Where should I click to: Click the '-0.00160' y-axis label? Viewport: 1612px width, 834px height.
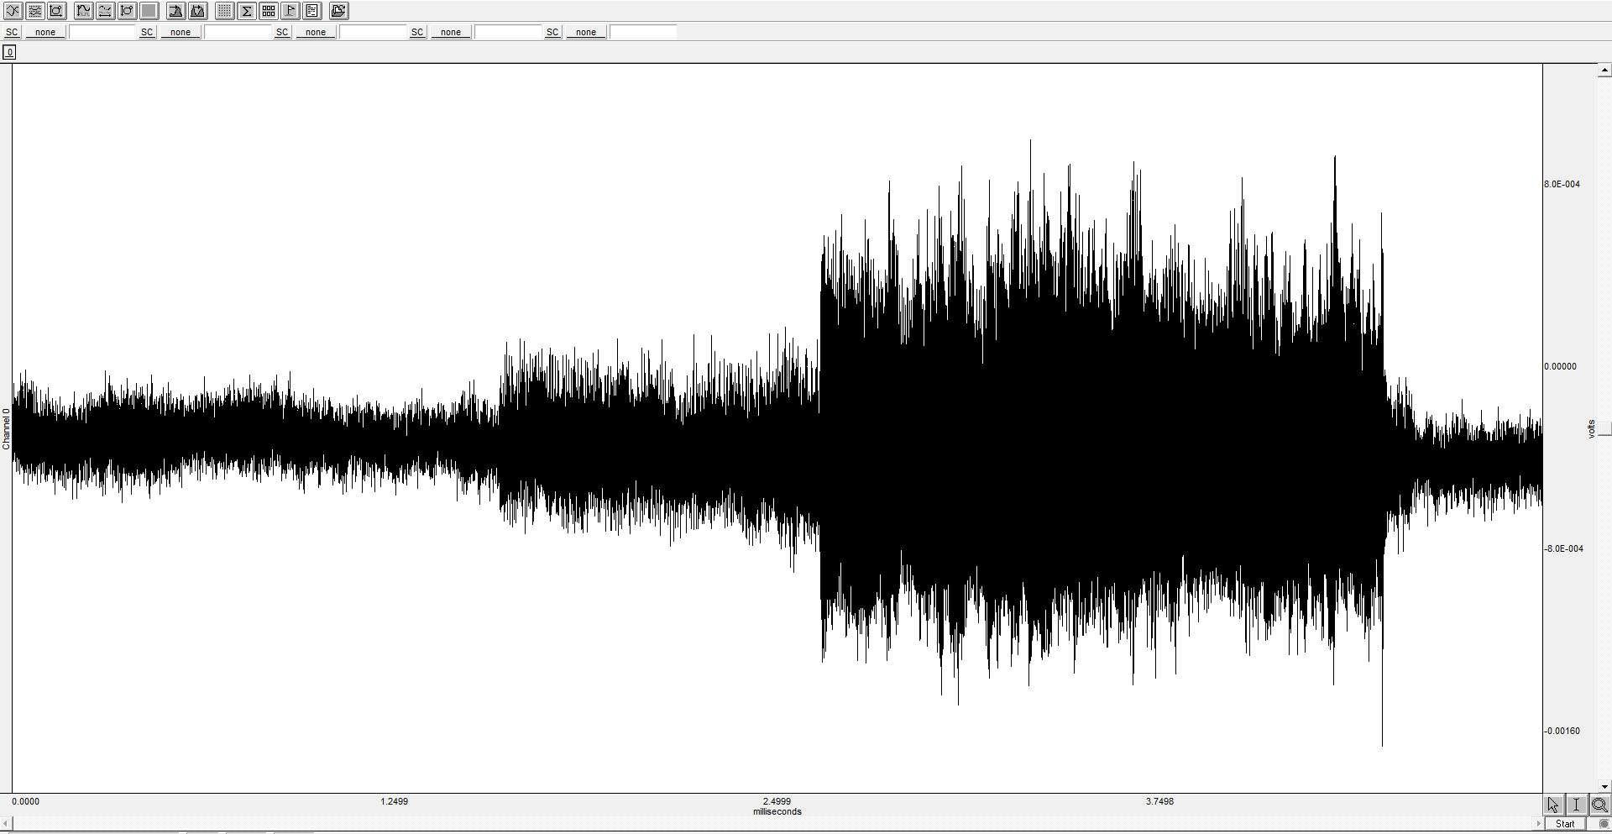tap(1562, 731)
